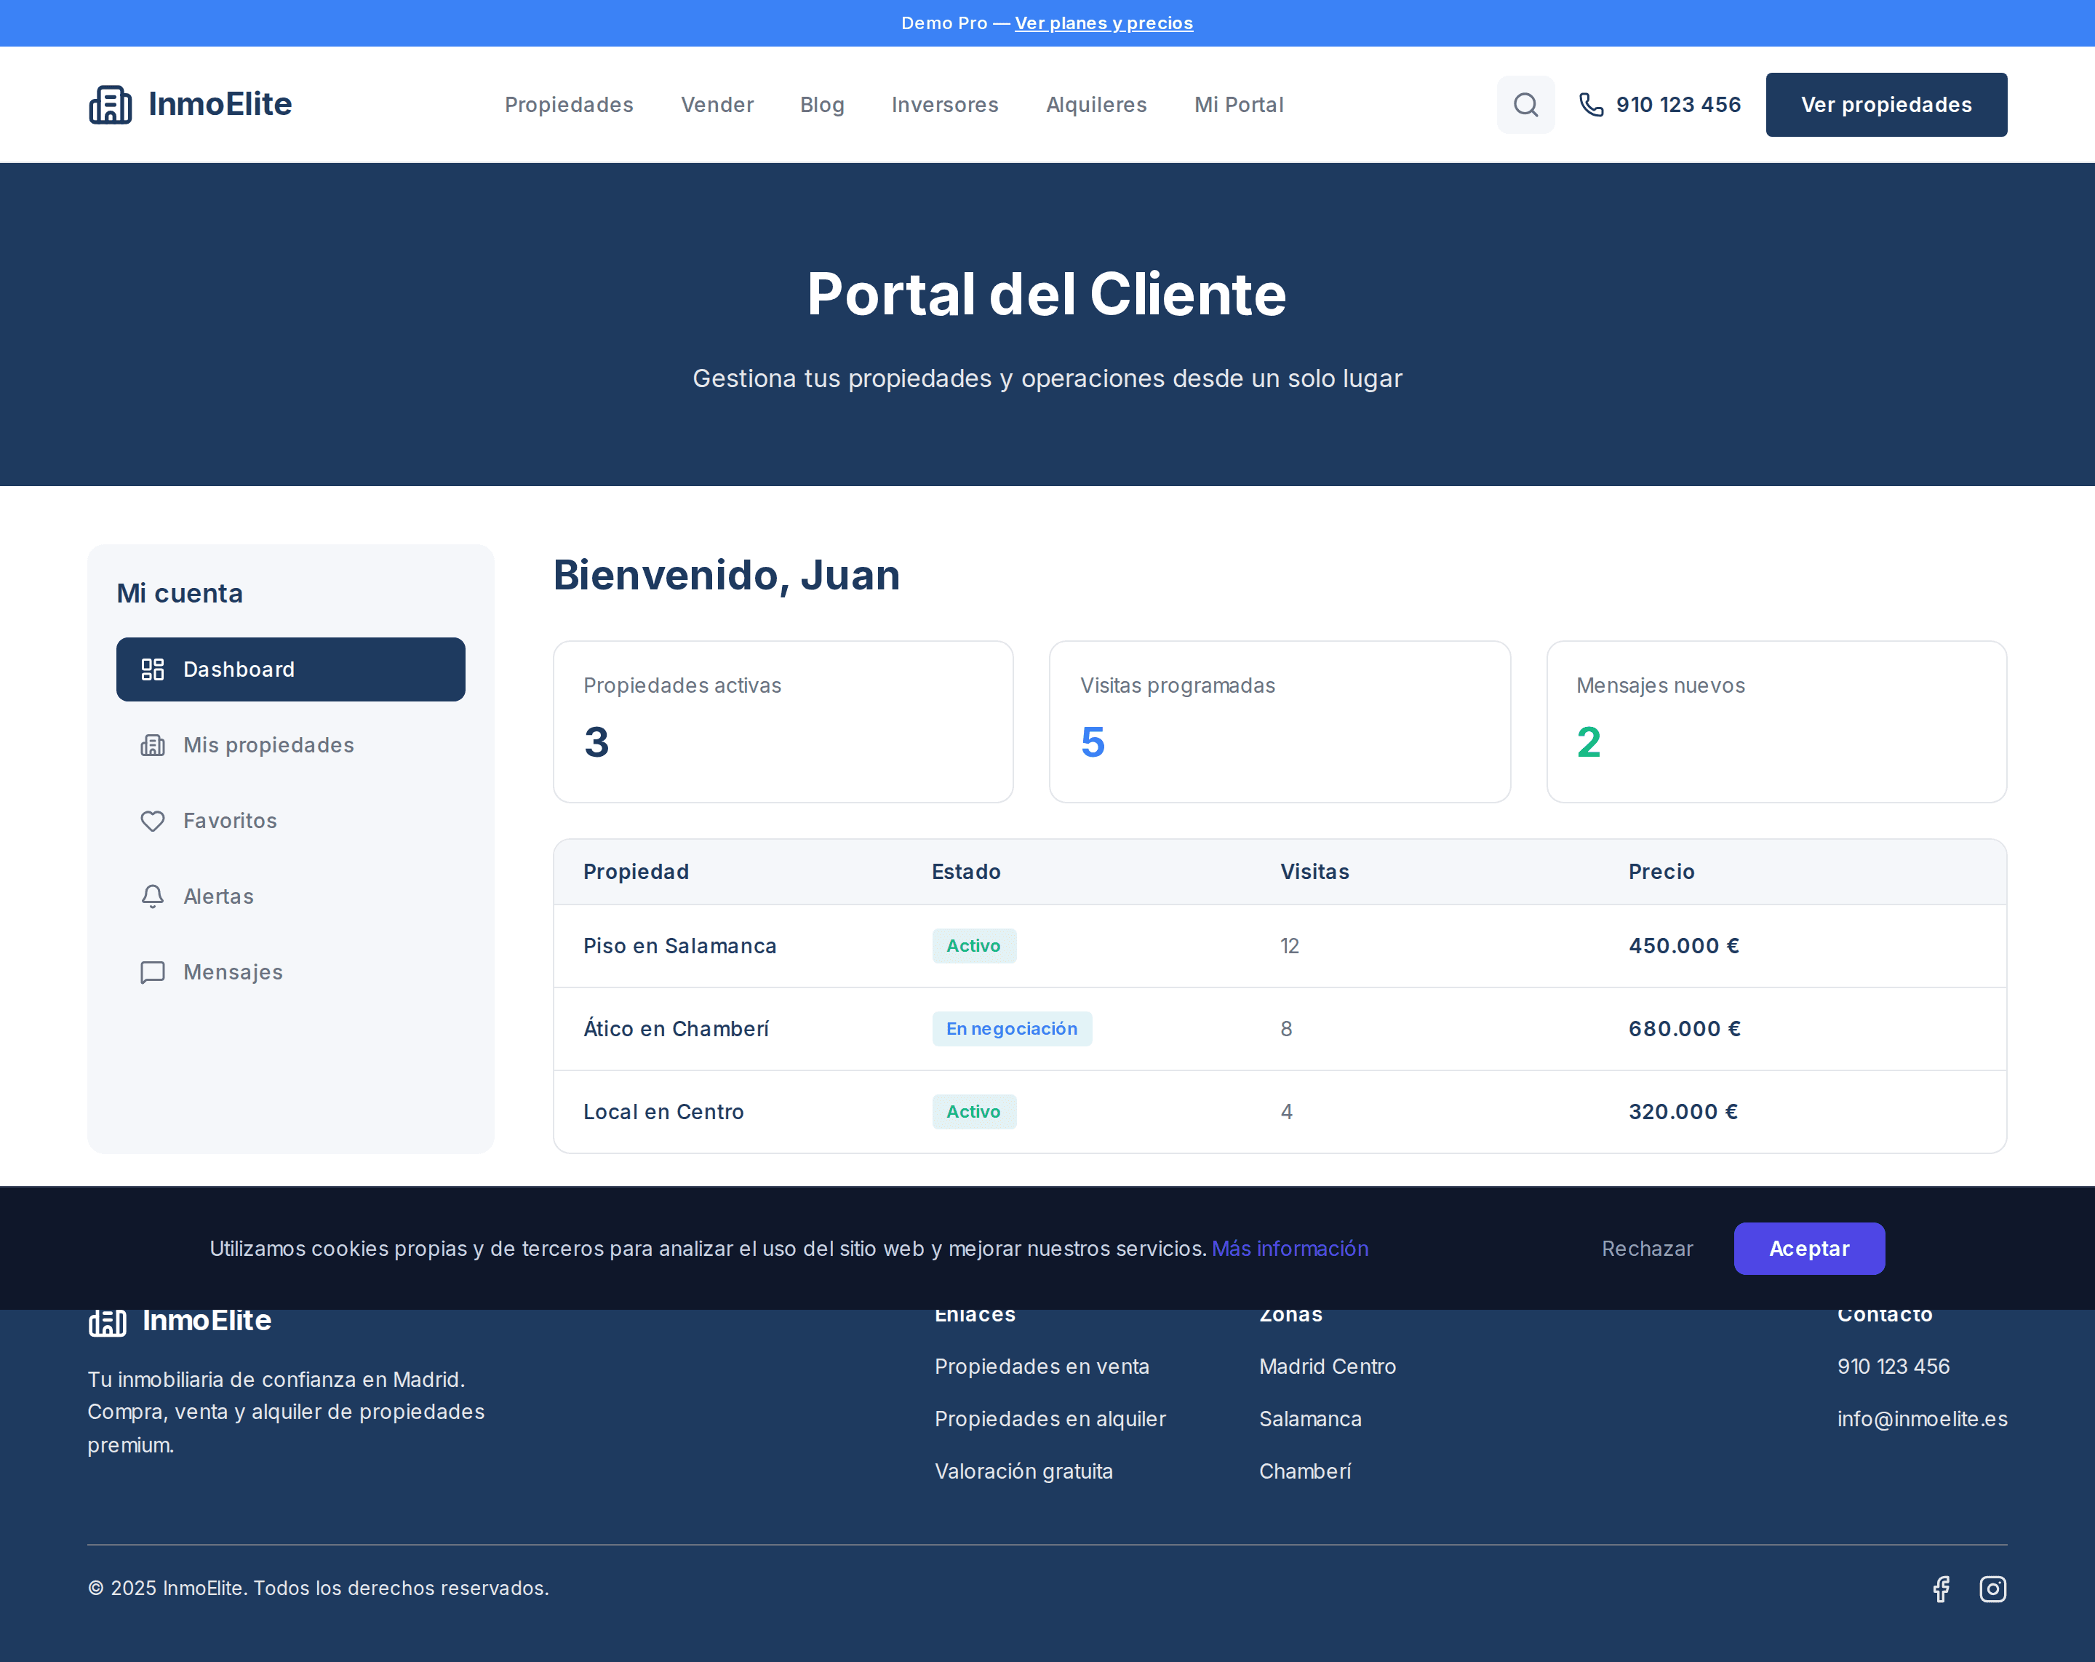Image resolution: width=2095 pixels, height=1662 pixels.
Task: Click the Facebook icon in the footer
Action: coord(1941,1588)
